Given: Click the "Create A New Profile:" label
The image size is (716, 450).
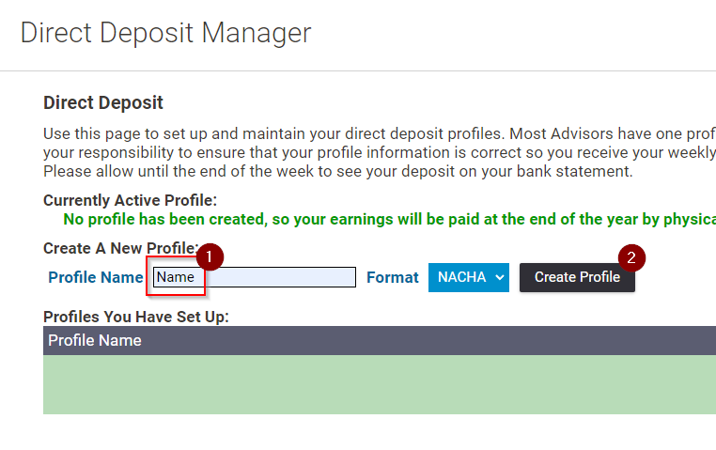Looking at the screenshot, I should (x=120, y=248).
